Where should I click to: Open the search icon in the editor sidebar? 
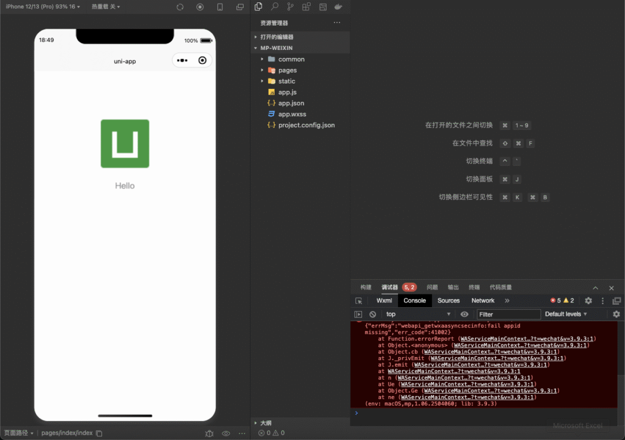275,7
